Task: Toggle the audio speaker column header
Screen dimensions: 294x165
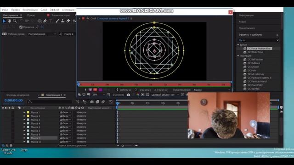Action: pos(6,108)
